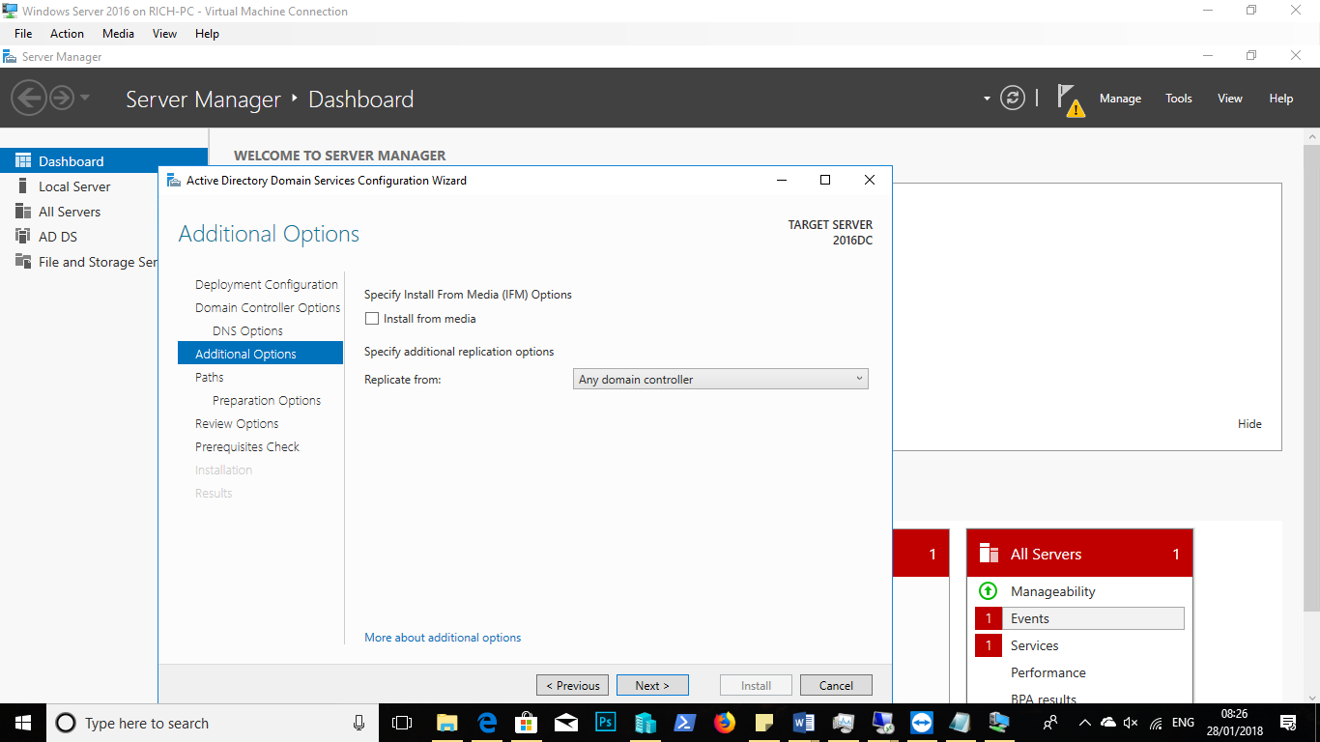Show hidden tray icons chevron
1320x742 pixels.
tap(1084, 723)
